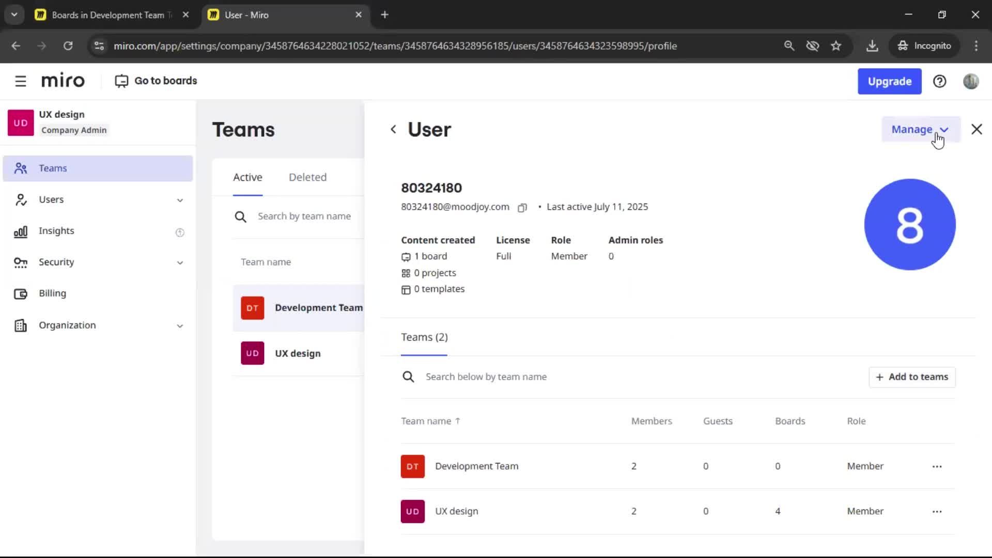Click the Miro logo
Image resolution: width=992 pixels, height=558 pixels.
pos(63,81)
